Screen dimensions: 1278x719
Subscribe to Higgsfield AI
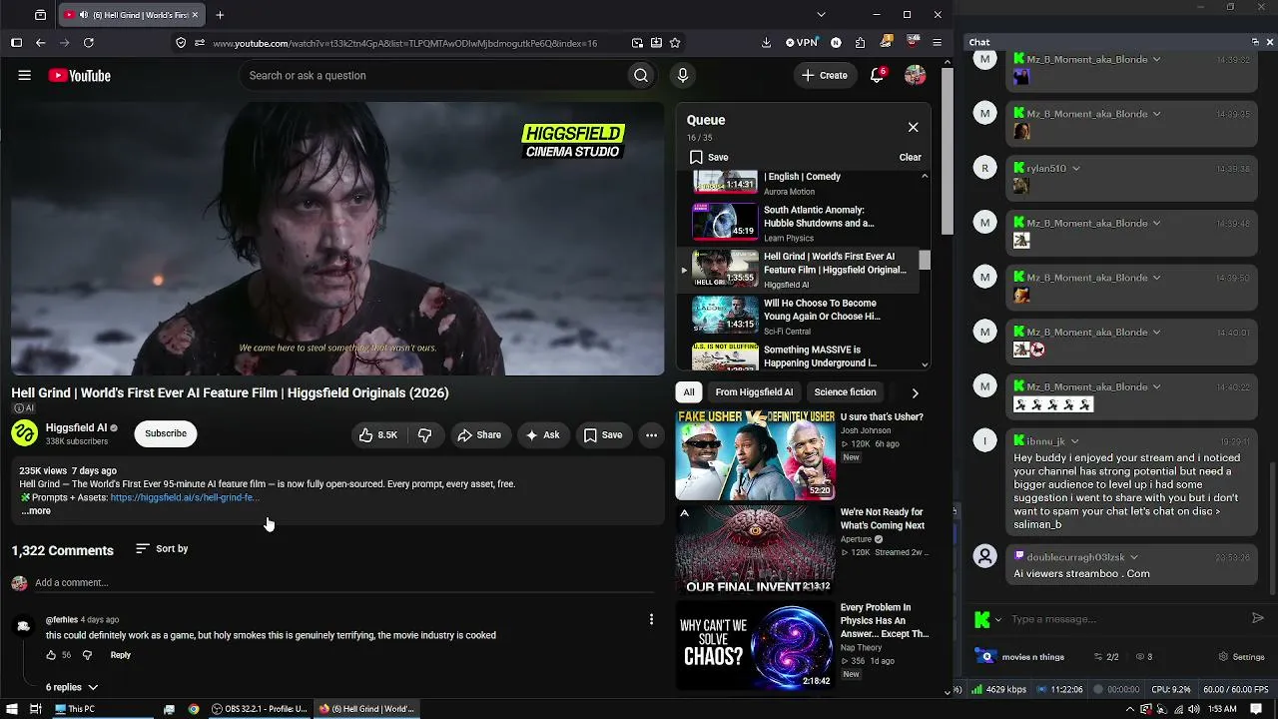click(166, 433)
